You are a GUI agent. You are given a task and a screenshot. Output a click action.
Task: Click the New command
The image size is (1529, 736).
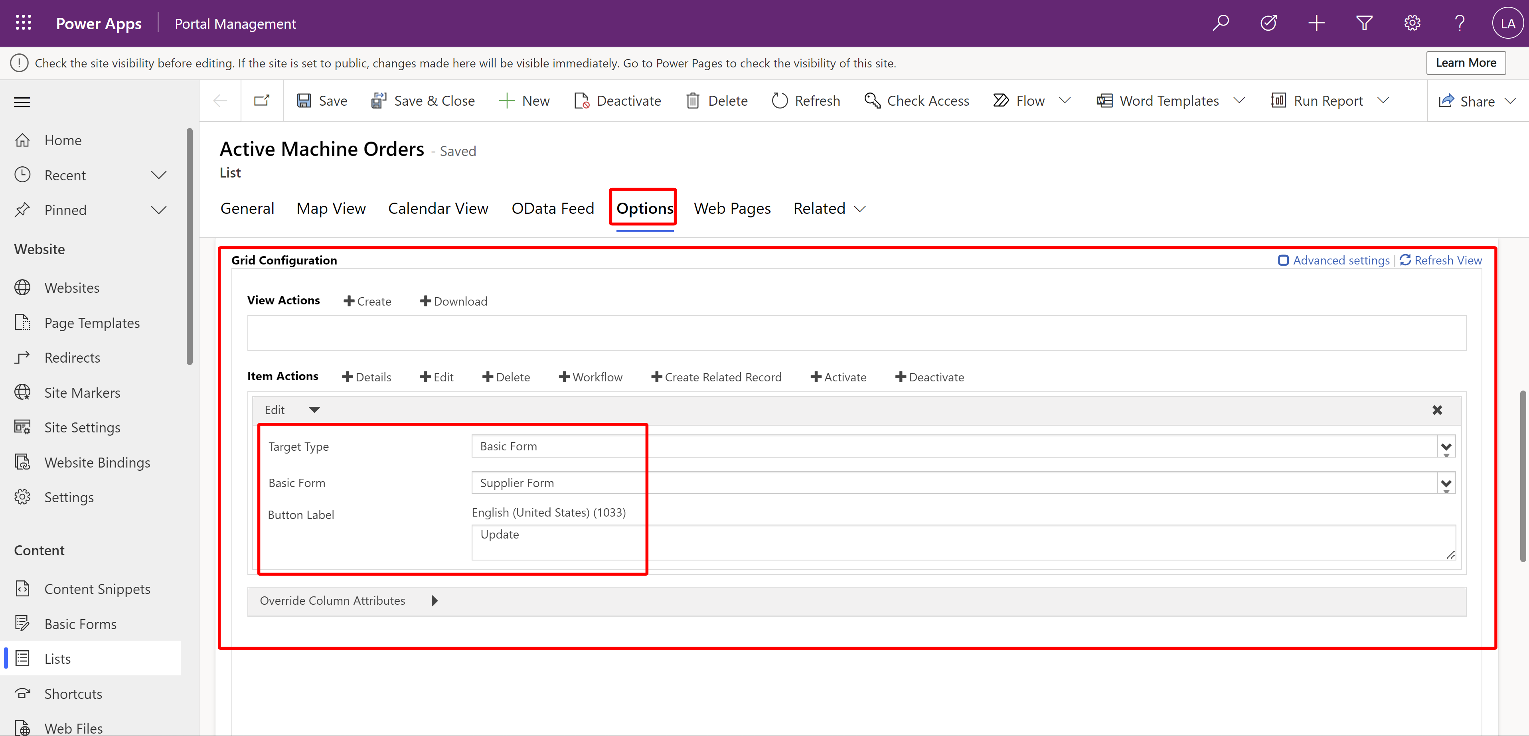pos(524,101)
